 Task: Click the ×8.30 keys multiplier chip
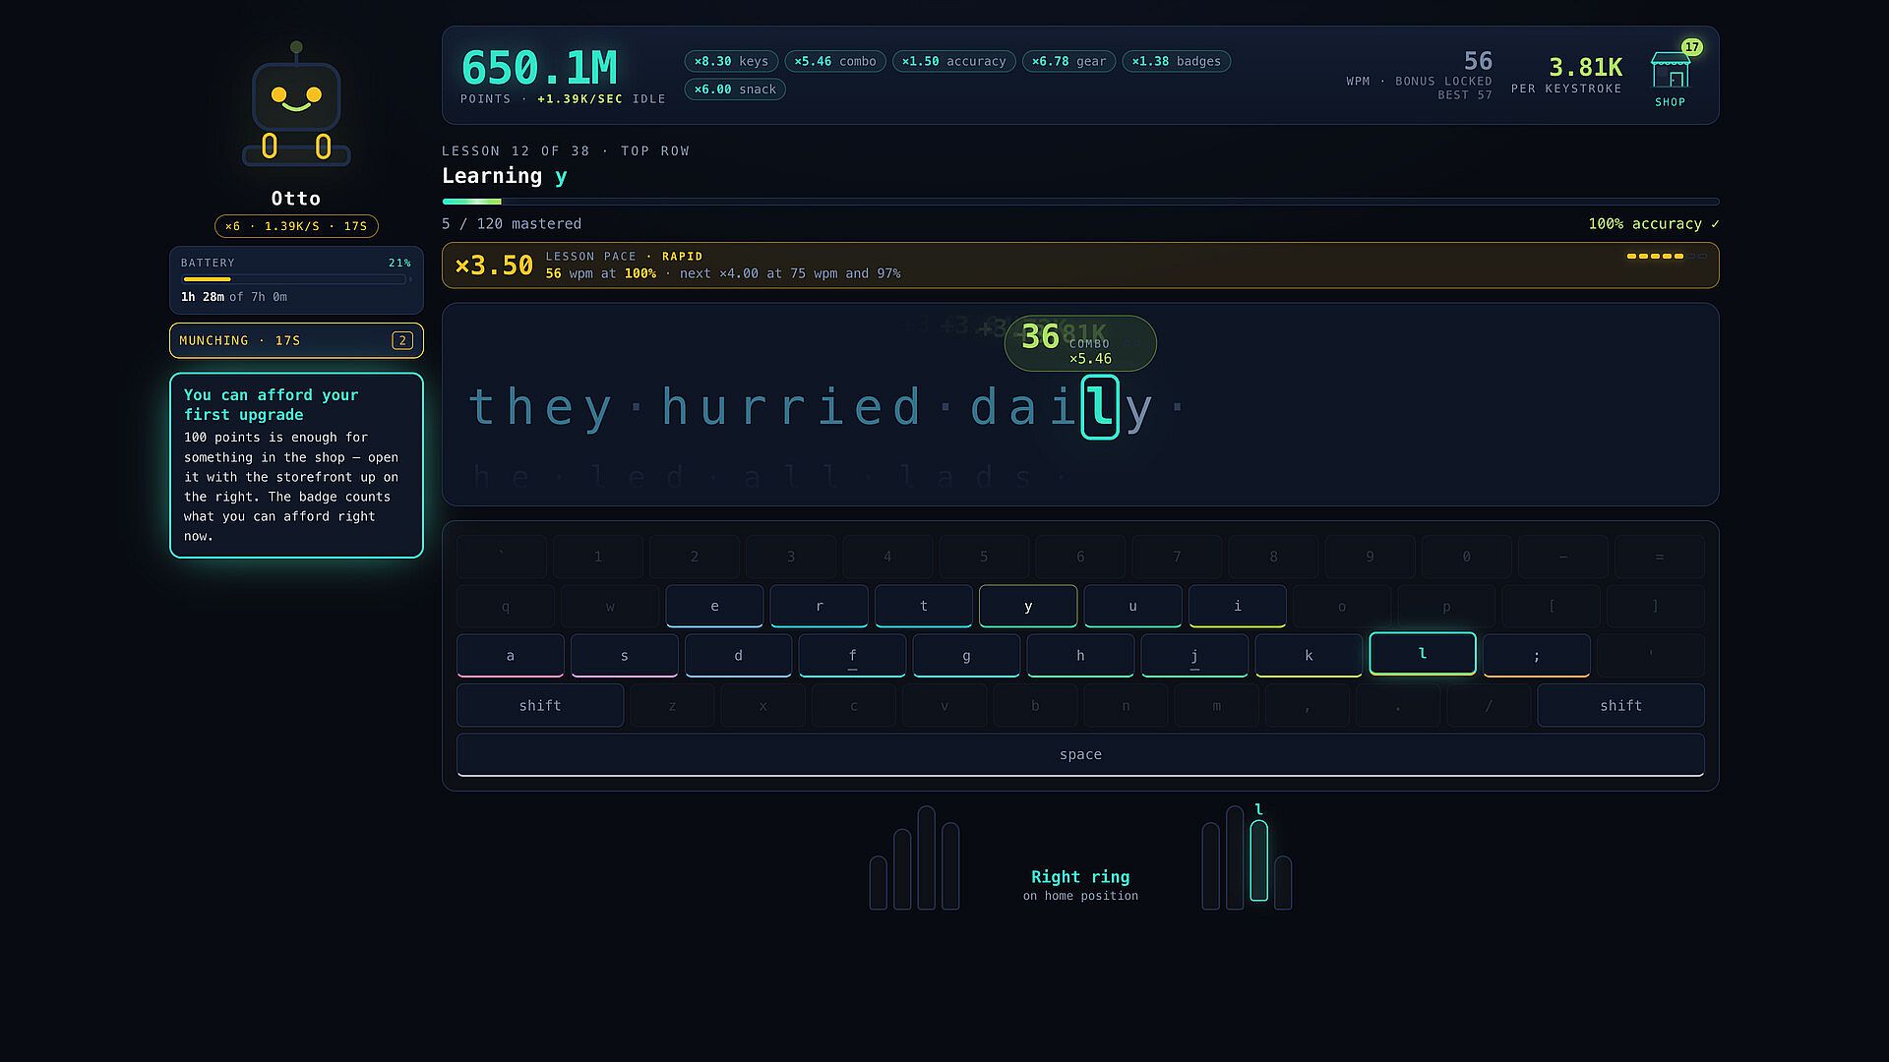pos(731,61)
